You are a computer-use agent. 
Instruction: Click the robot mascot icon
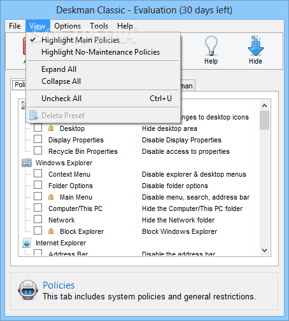[28, 290]
